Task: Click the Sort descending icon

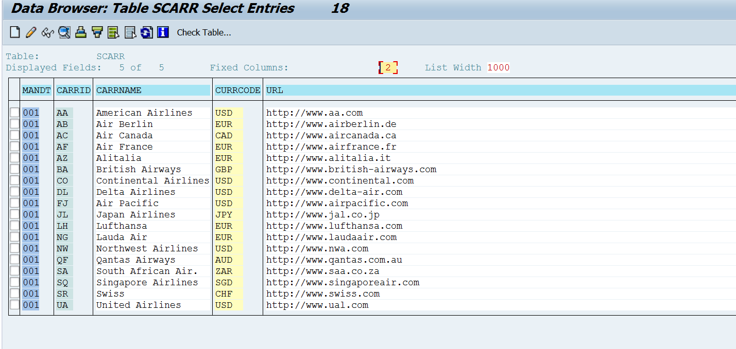Action: (x=97, y=32)
